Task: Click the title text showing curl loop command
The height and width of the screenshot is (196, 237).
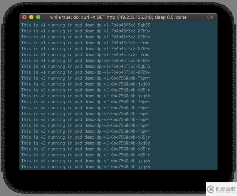Action: [118, 17]
